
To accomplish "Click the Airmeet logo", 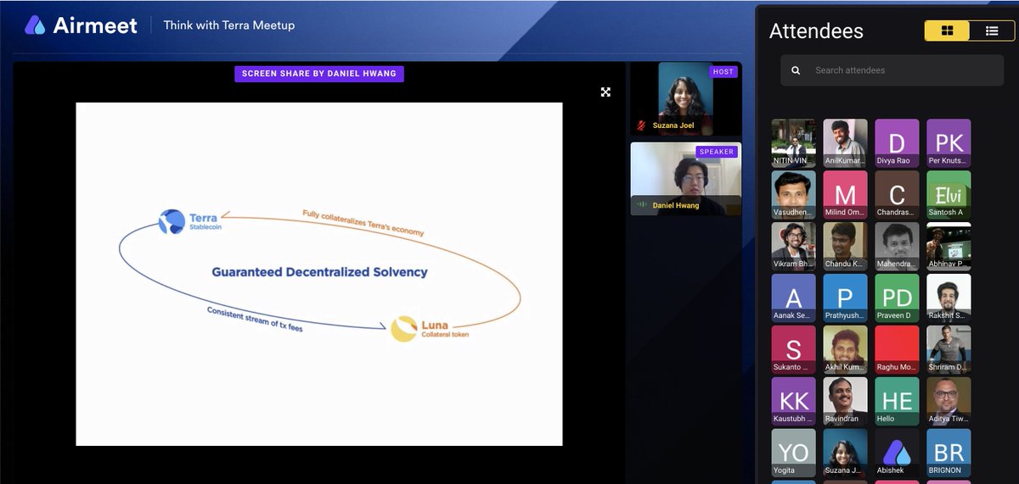I will click(81, 25).
